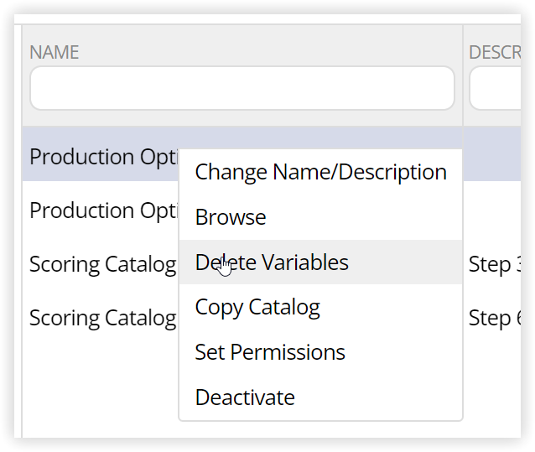
Task: Click into the NAME filter text box
Action: click(x=242, y=88)
